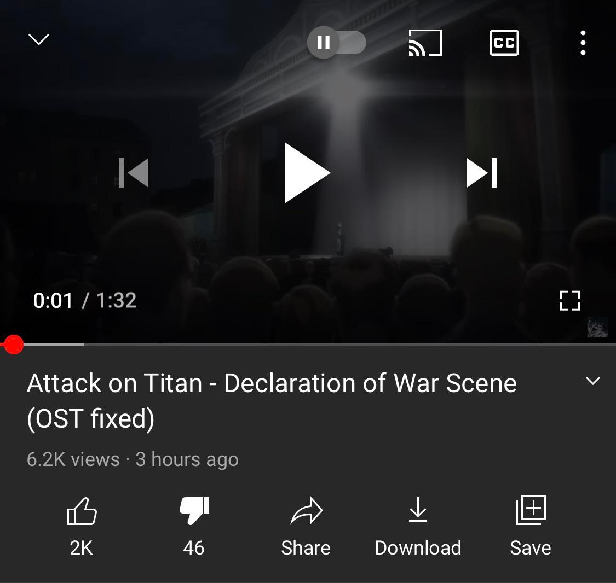The width and height of the screenshot is (616, 583).
Task: Open the Cast to device icon
Action: (x=425, y=42)
